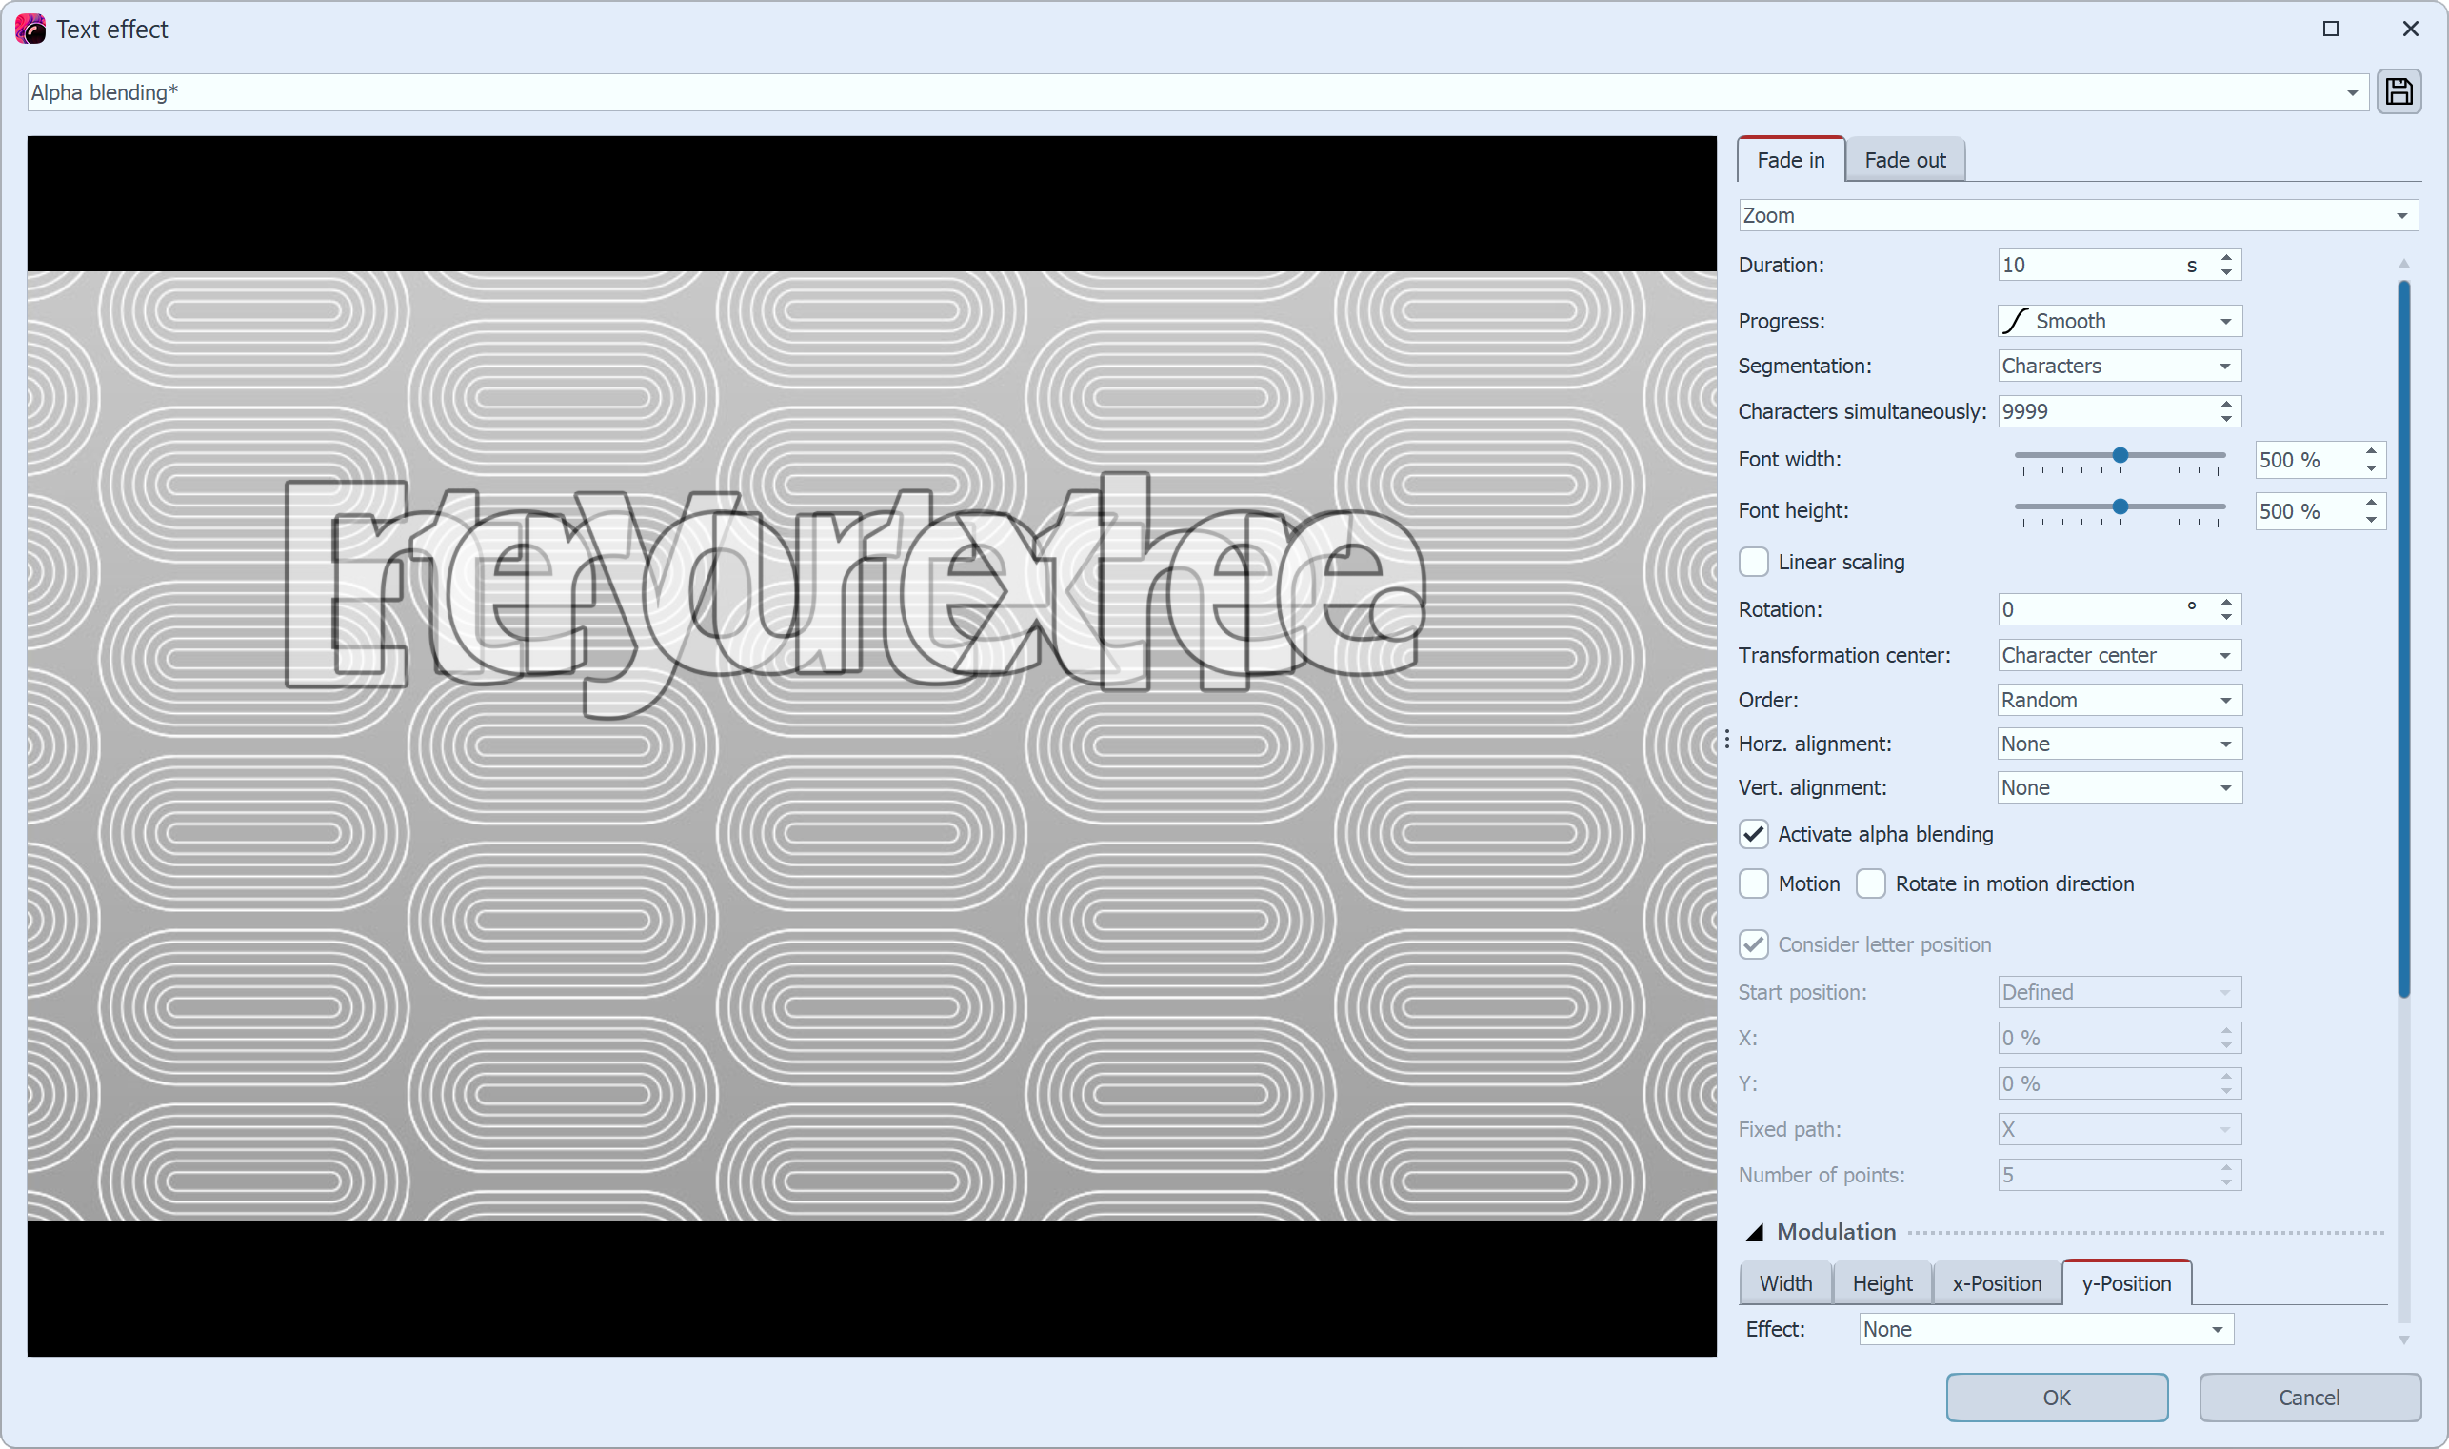The image size is (2449, 1449).
Task: Toggle Activate alpha blending checkbox
Action: tap(1756, 833)
